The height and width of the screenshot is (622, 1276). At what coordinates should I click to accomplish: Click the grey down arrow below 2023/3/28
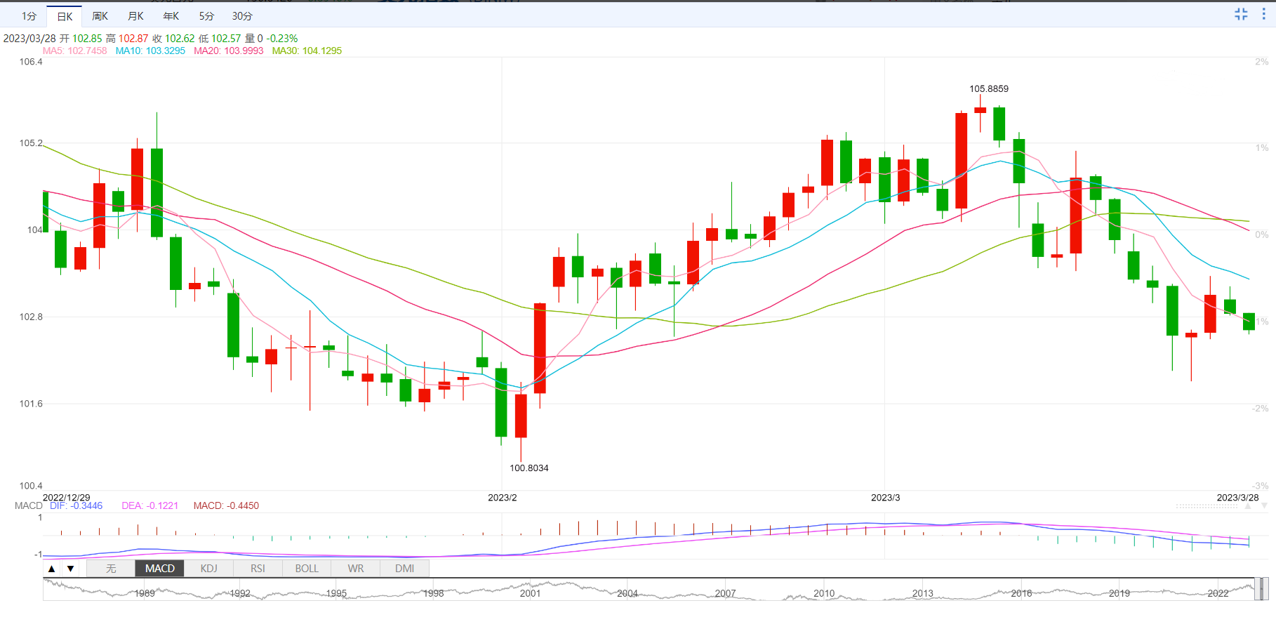tap(1264, 505)
